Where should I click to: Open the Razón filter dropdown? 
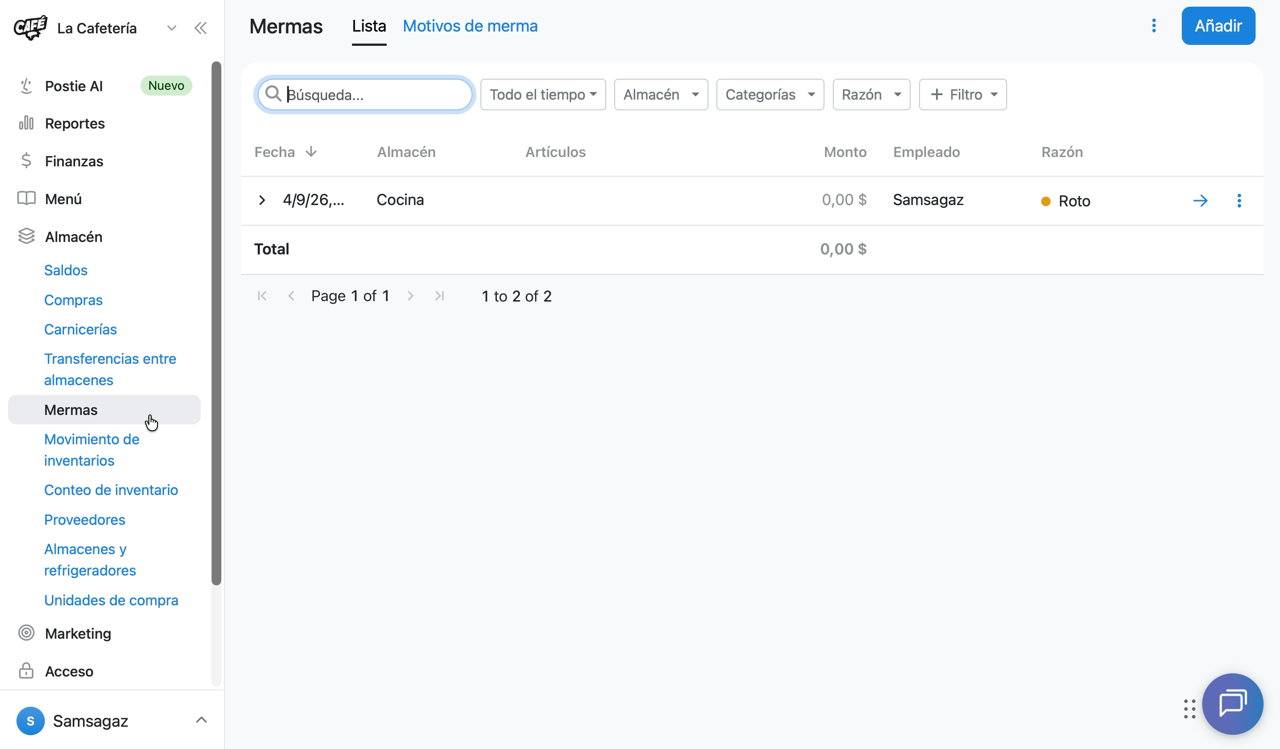tap(871, 94)
